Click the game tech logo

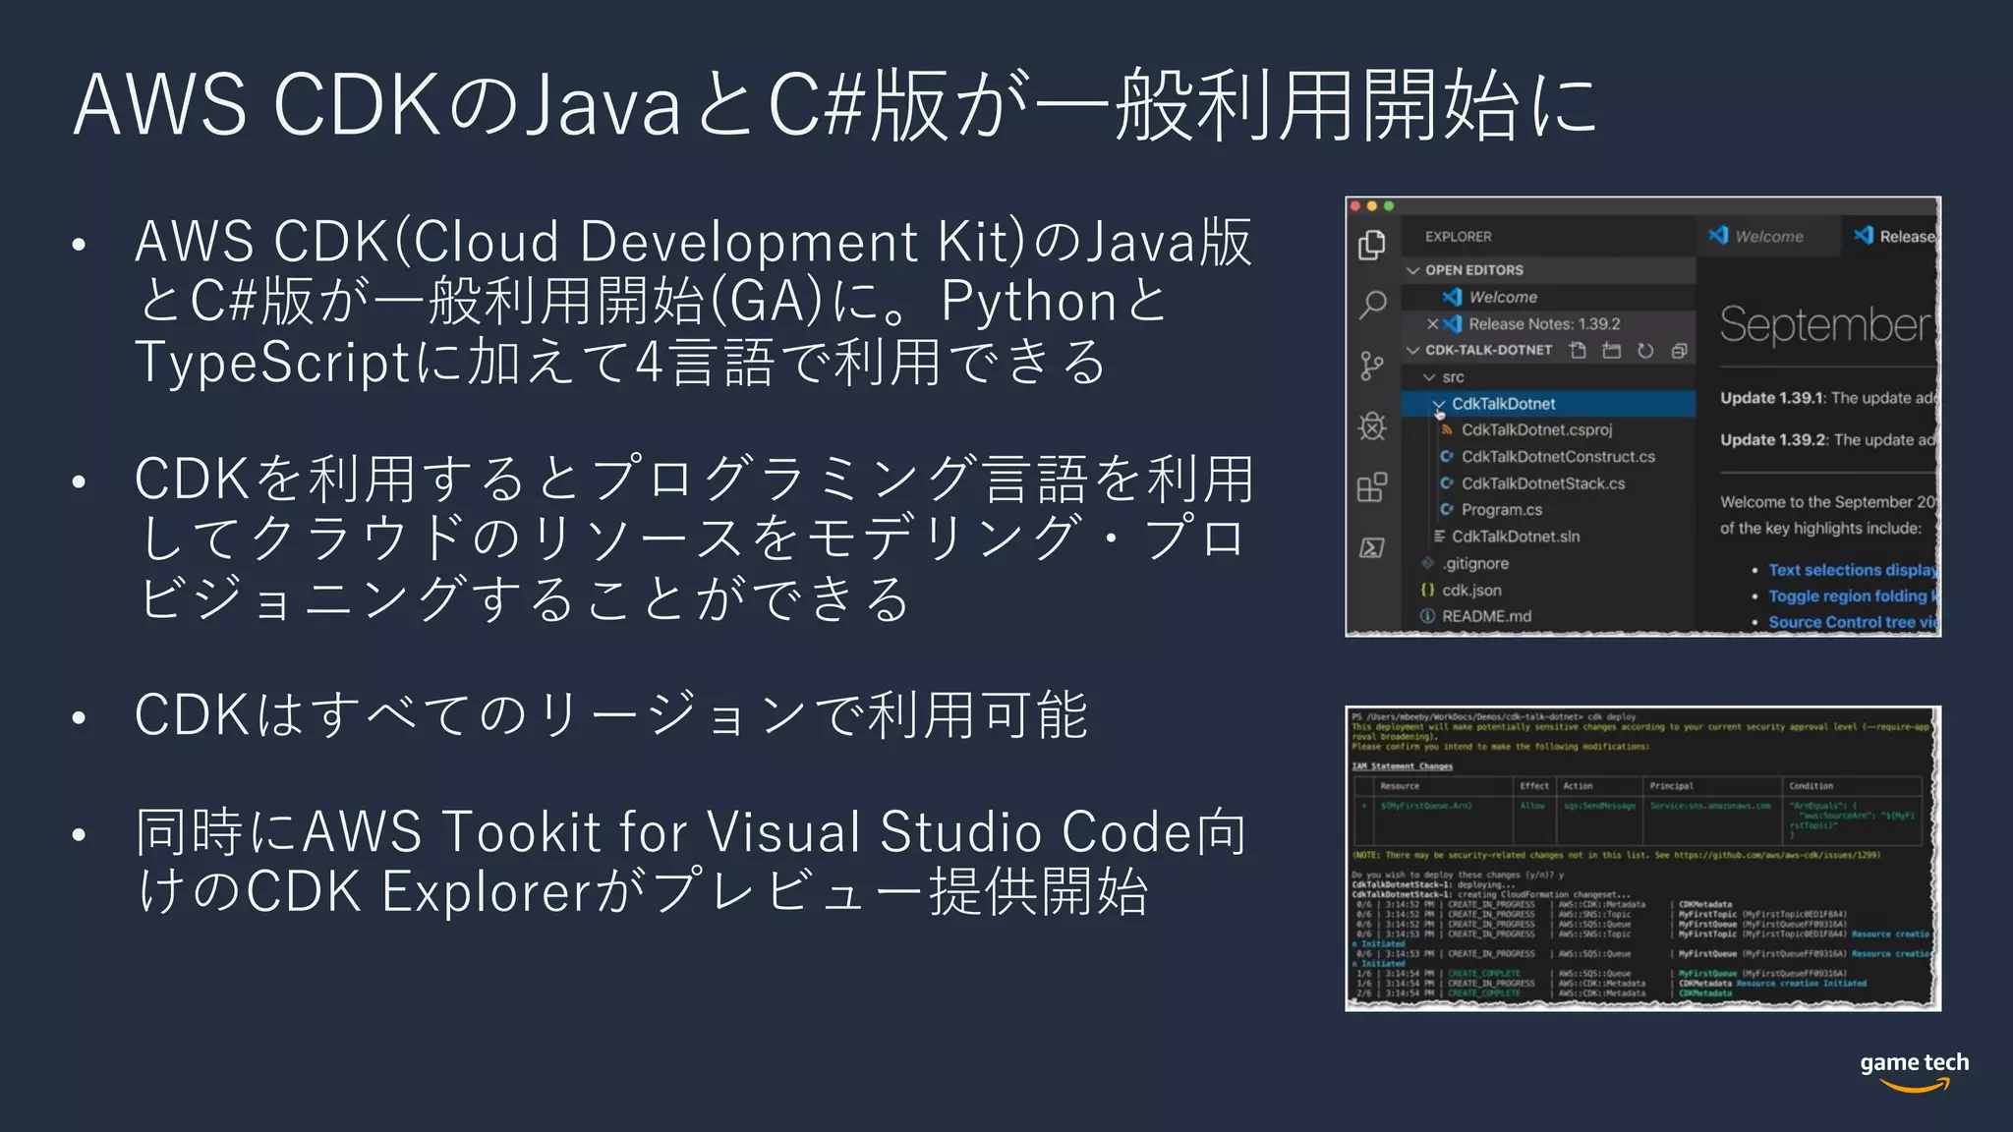click(x=1914, y=1071)
